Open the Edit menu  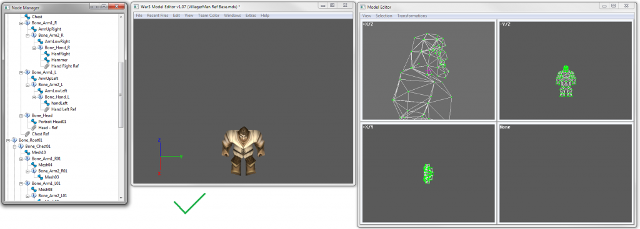point(176,16)
